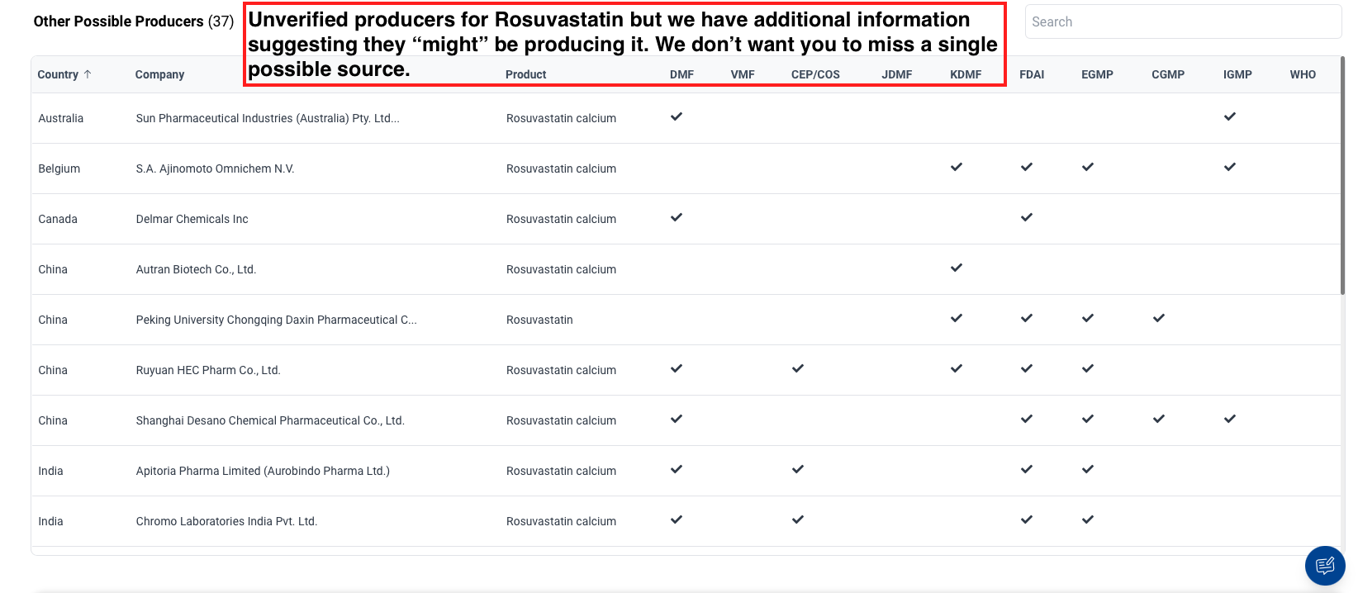Click the feedback chat icon button
Screen dimensions: 1358x593
pyautogui.click(x=1325, y=566)
